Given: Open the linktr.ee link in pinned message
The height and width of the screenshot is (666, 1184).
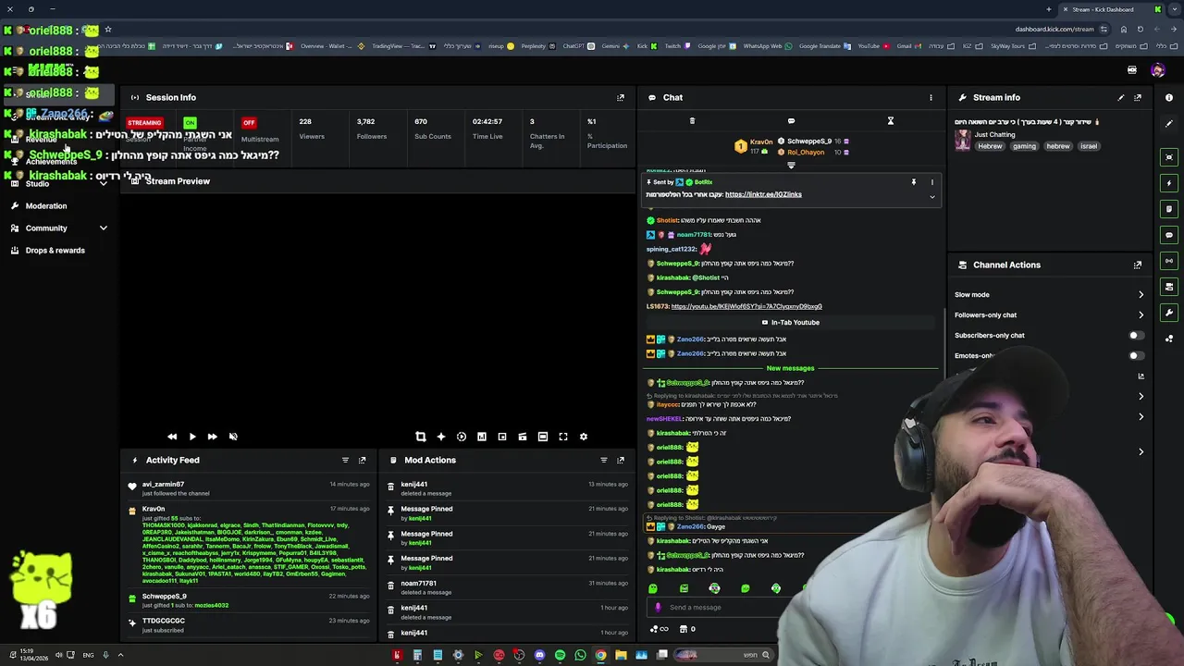Looking at the screenshot, I should [763, 194].
